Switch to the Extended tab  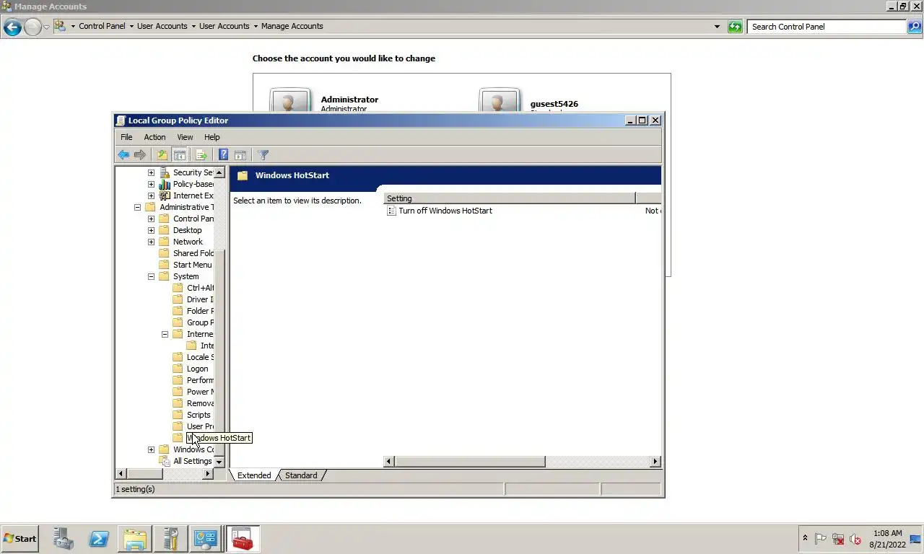(x=254, y=475)
